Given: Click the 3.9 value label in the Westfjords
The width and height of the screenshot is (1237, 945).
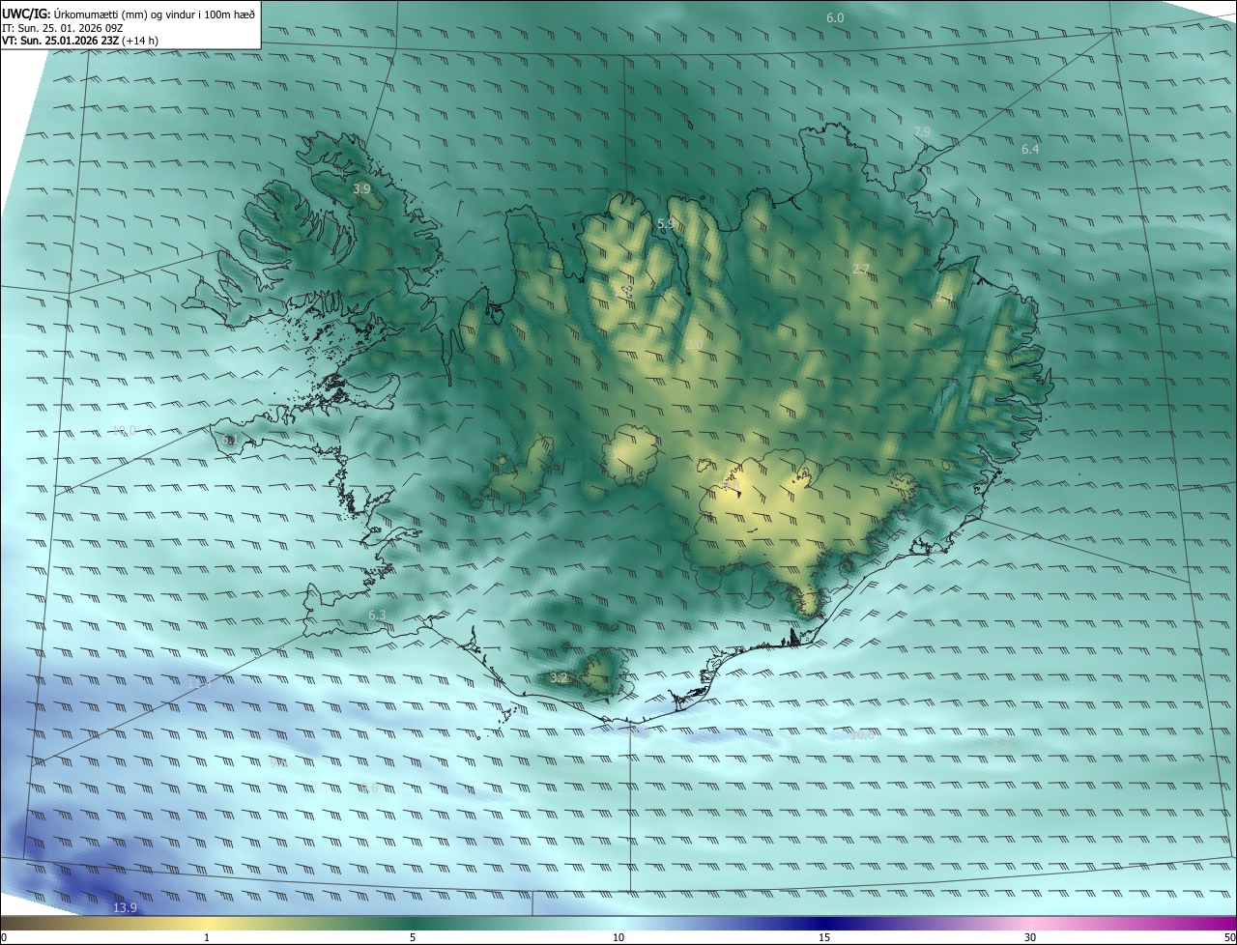Looking at the screenshot, I should [x=361, y=189].
